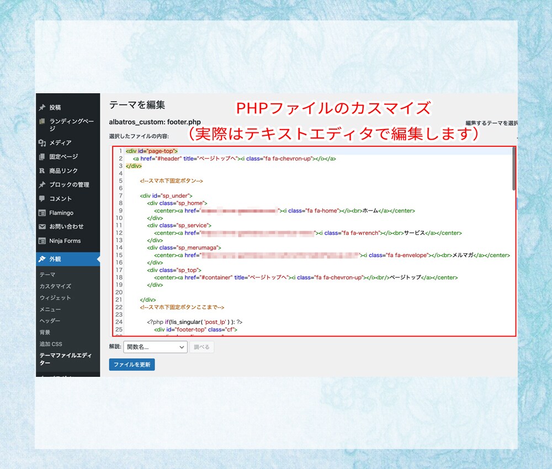
Task: Click code line 1 with page-top div
Action: (x=152, y=151)
